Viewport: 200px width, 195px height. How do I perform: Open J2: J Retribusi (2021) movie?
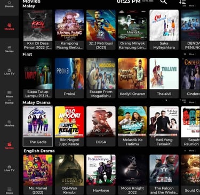(101, 30)
